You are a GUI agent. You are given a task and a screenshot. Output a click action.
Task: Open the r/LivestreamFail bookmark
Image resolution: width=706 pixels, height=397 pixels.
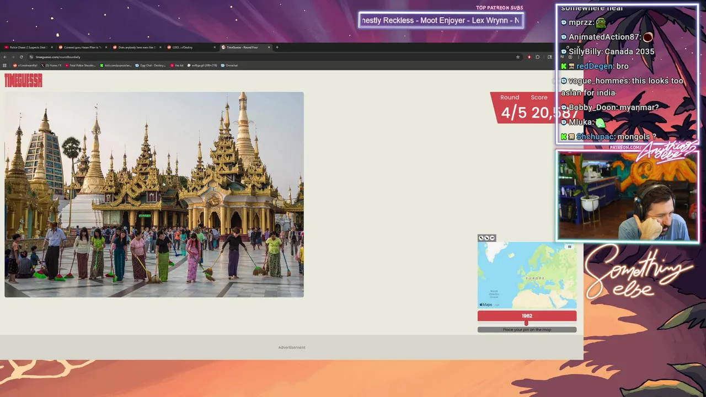click(x=25, y=65)
